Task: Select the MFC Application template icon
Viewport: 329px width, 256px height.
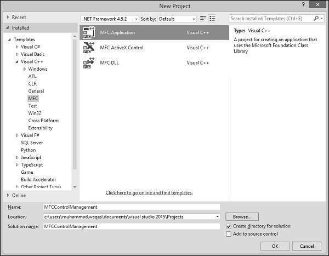Action: point(89,32)
